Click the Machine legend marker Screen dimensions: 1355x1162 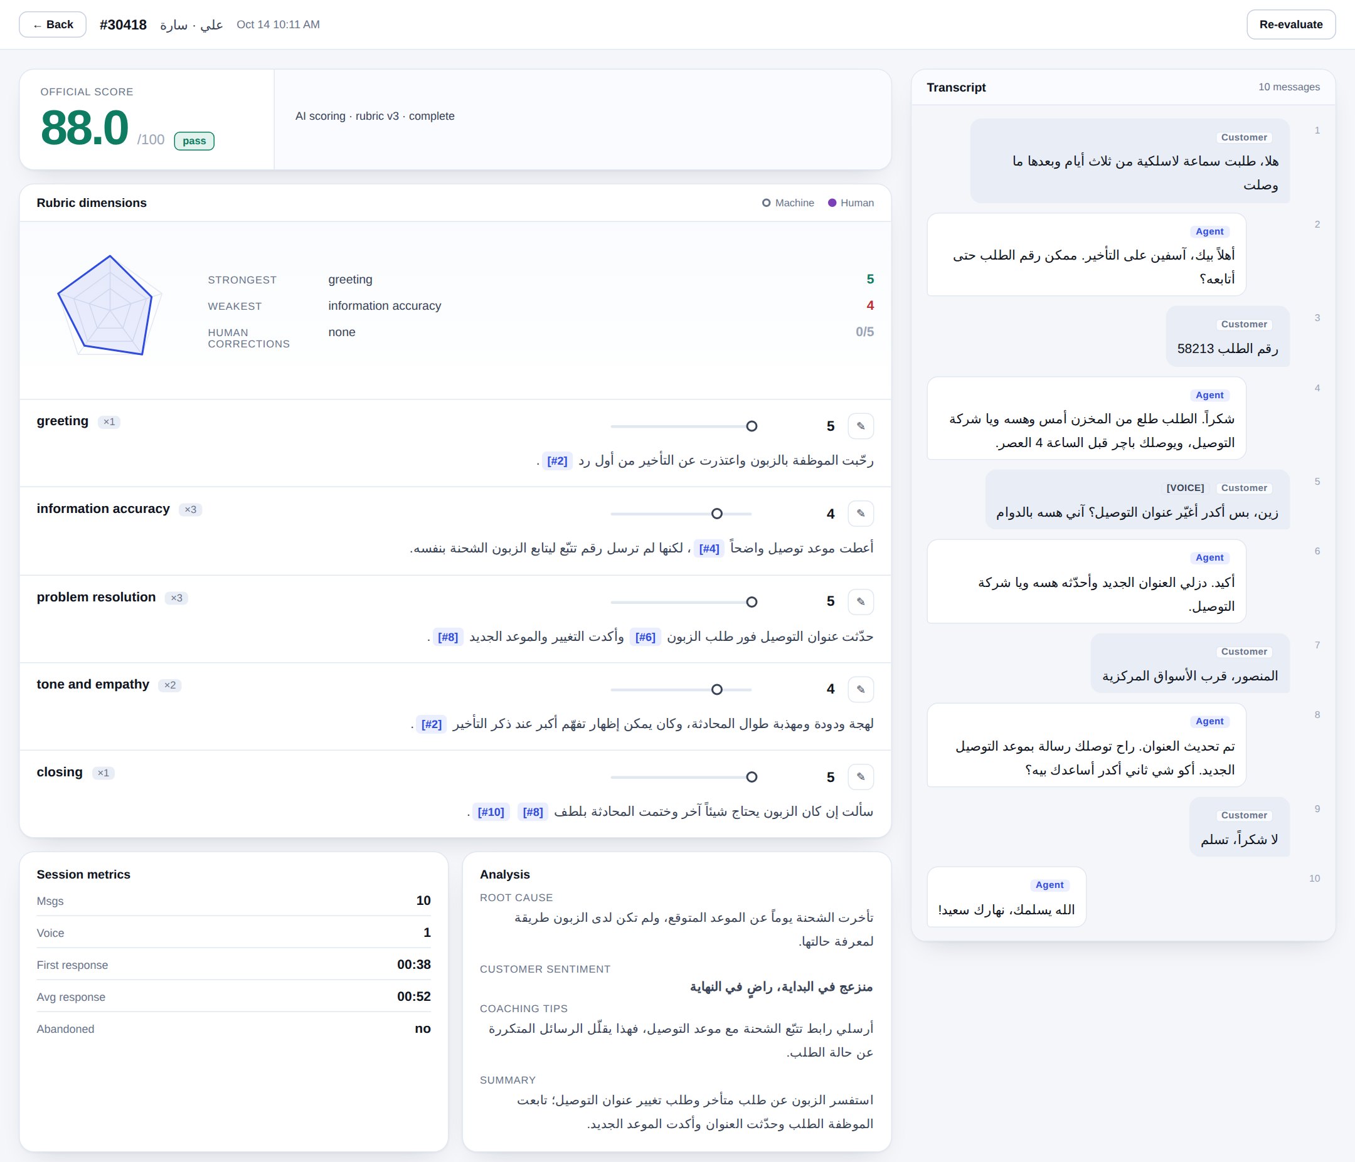pyautogui.click(x=767, y=203)
